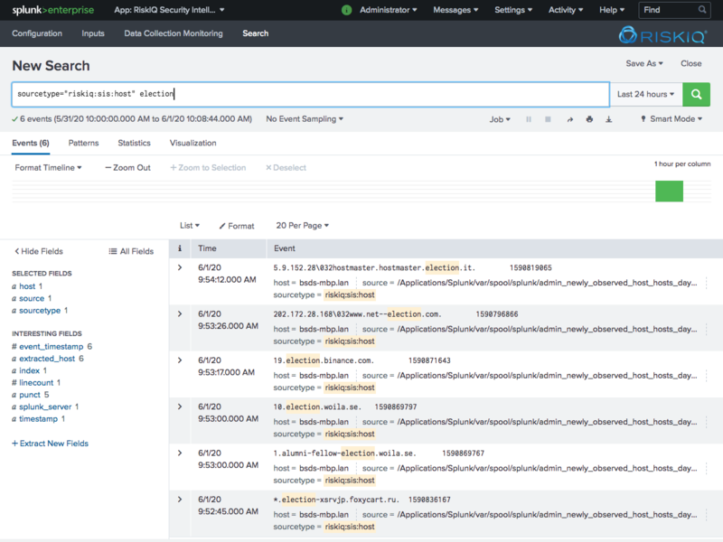Click Hide Fields
The image size is (723, 542).
(39, 251)
